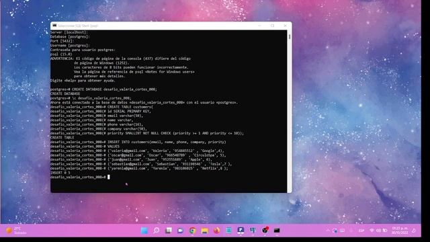
Task: Click the line with 'juan@gmail.com' values
Action: 131,159
